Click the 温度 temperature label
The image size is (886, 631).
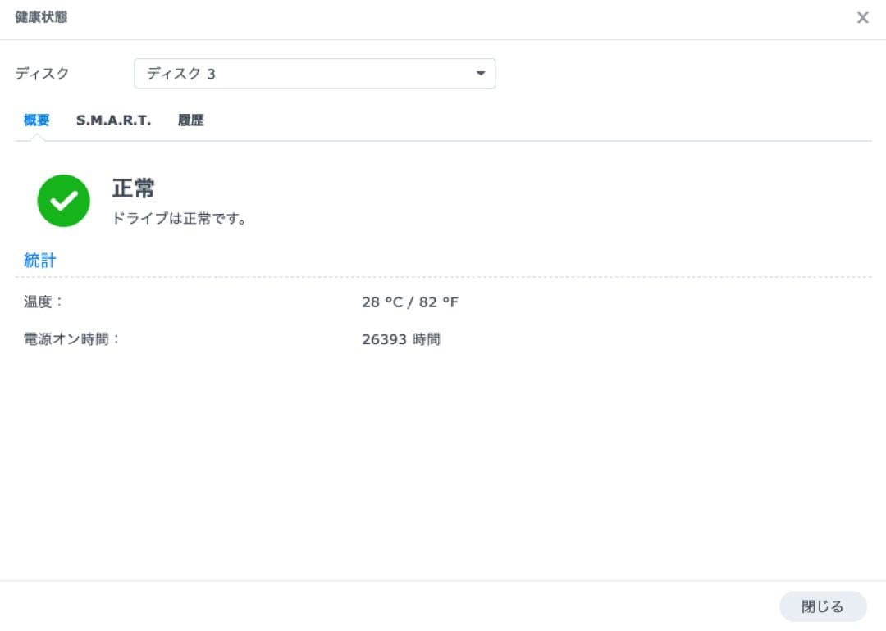tap(41, 302)
